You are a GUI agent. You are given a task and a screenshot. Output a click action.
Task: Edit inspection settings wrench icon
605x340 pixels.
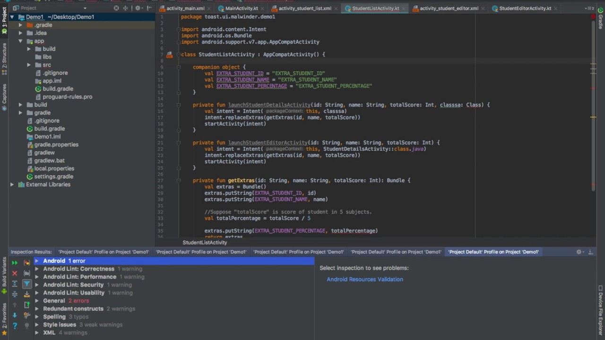tap(27, 315)
